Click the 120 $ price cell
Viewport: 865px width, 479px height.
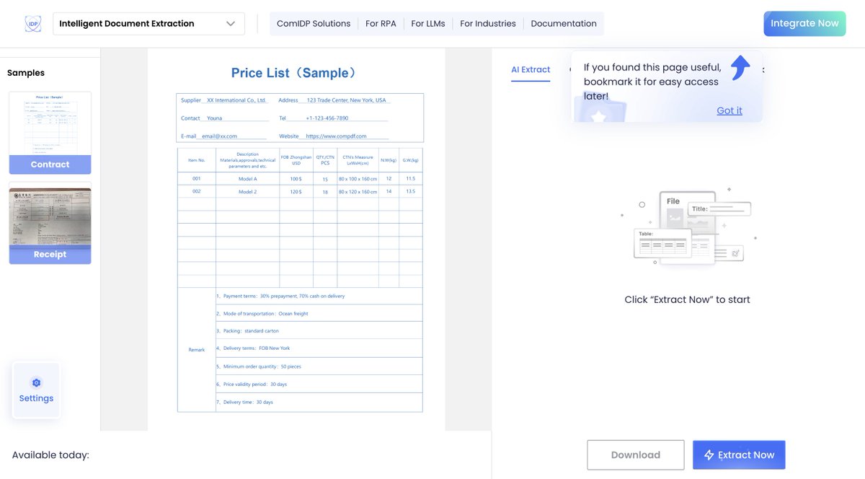click(x=296, y=192)
